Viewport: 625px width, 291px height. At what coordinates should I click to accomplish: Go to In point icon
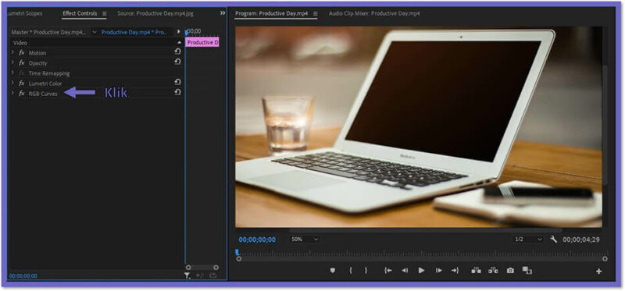(x=387, y=270)
